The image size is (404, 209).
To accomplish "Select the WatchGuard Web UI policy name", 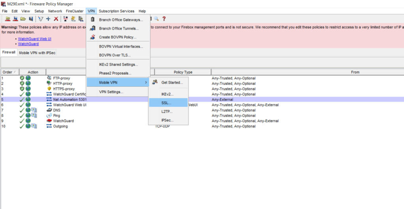I will (69, 104).
